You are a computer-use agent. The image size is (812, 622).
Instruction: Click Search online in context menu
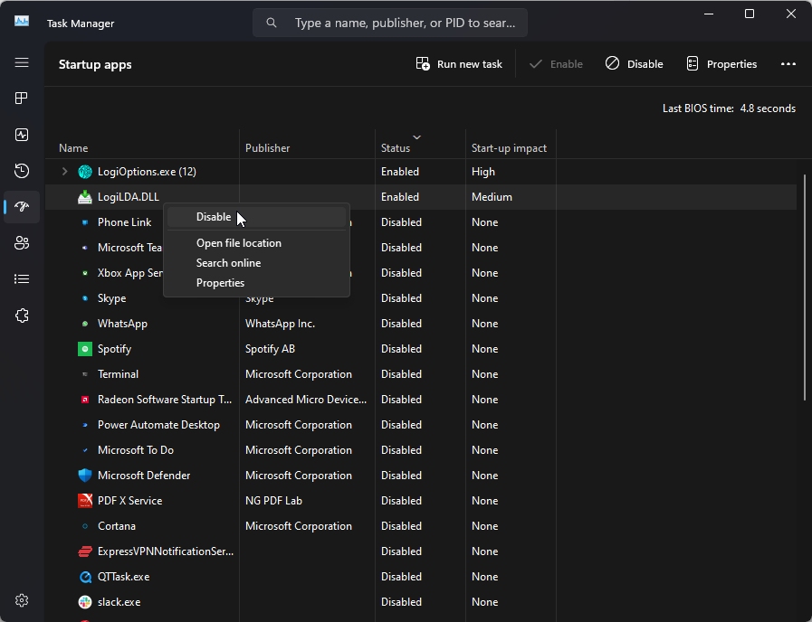point(228,263)
